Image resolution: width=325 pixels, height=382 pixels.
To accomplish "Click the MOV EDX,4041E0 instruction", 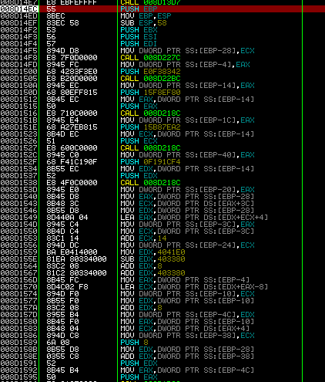I will (152, 252).
